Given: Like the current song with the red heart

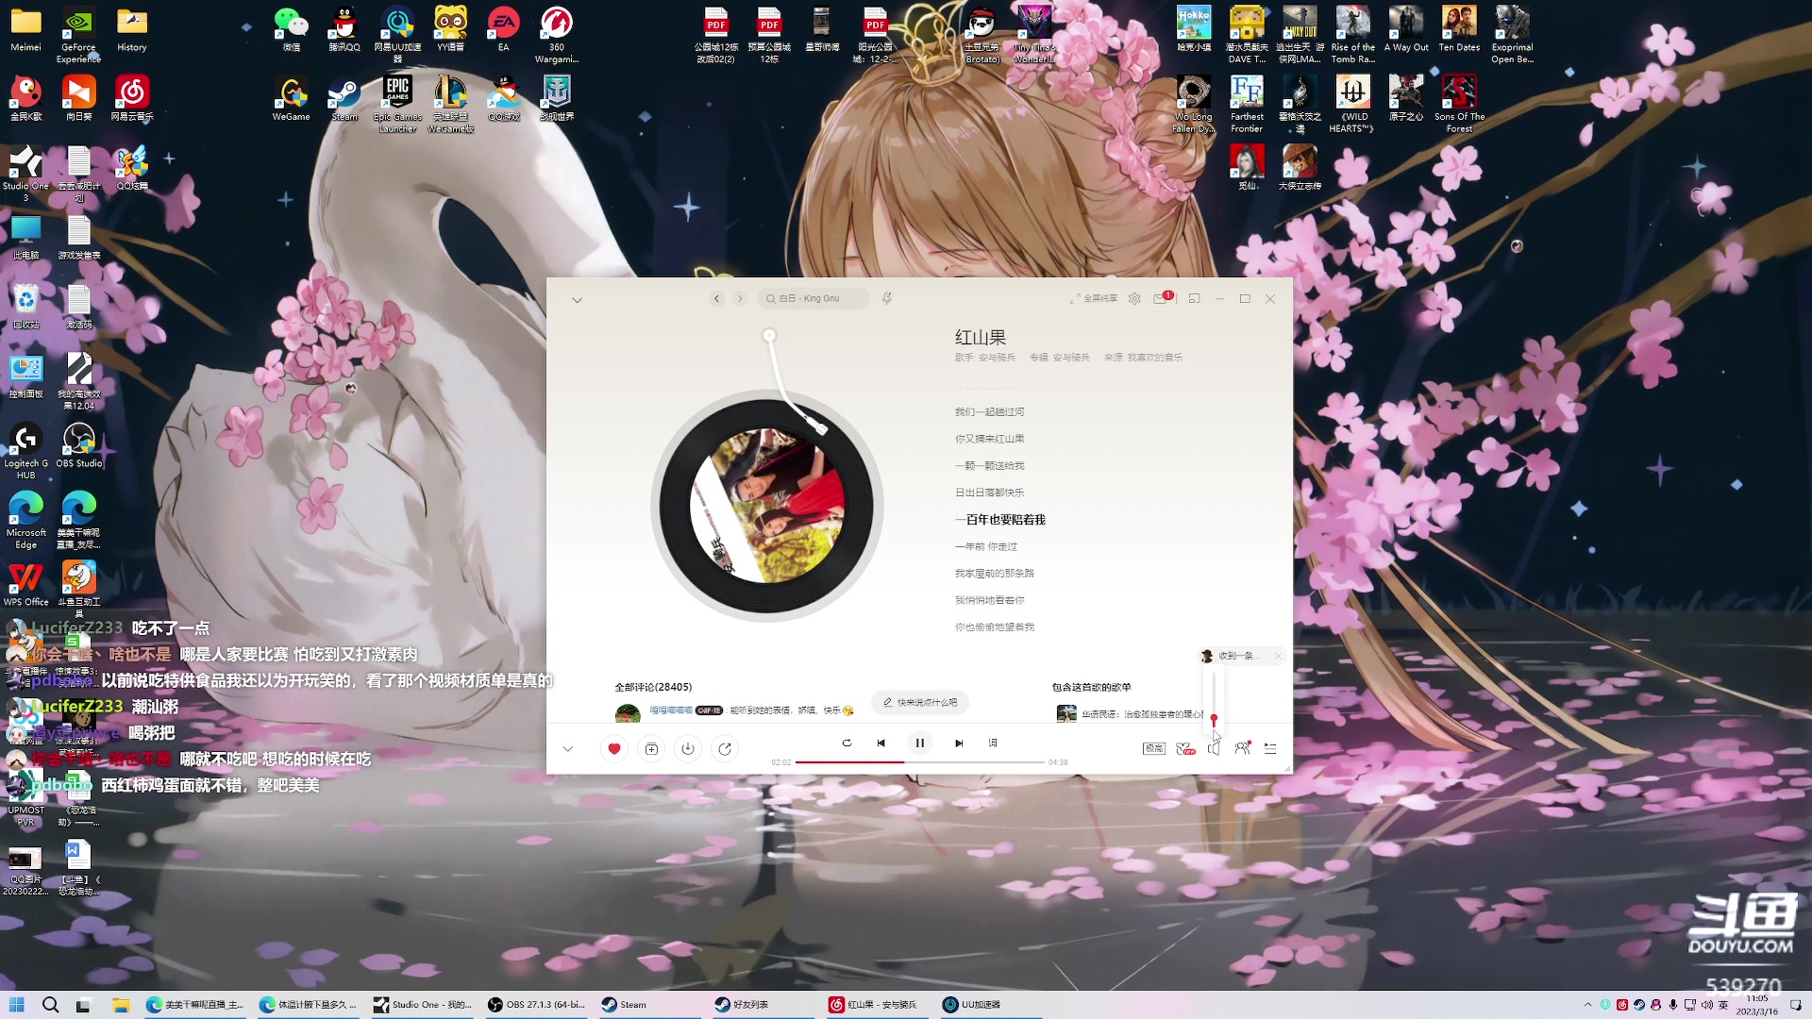Looking at the screenshot, I should 614,748.
